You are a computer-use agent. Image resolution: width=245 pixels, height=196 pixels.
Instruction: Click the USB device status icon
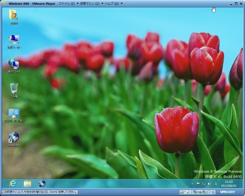213,192
